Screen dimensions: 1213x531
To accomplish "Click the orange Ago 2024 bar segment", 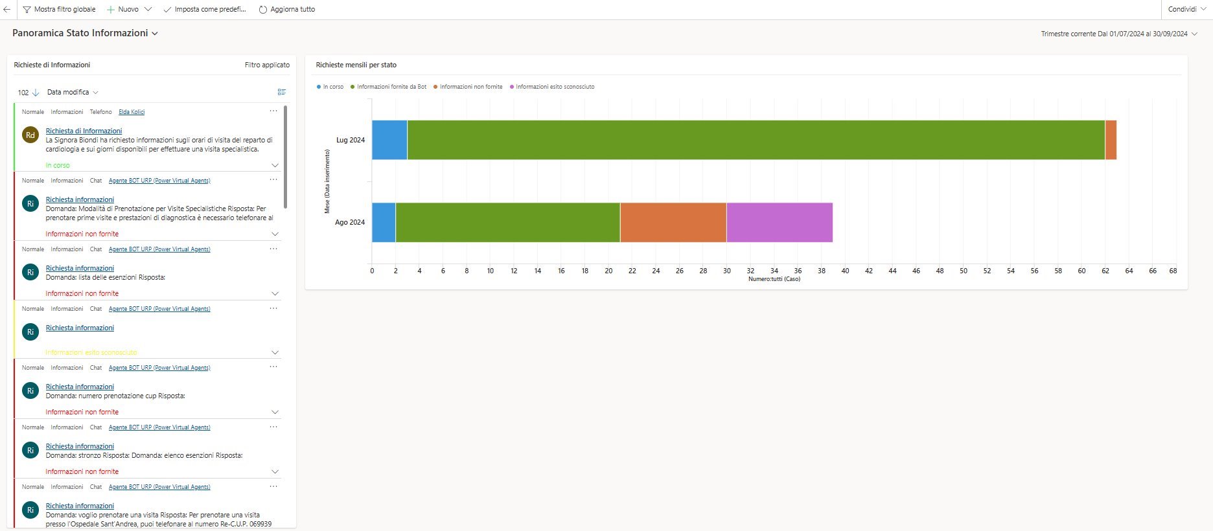I will (673, 222).
